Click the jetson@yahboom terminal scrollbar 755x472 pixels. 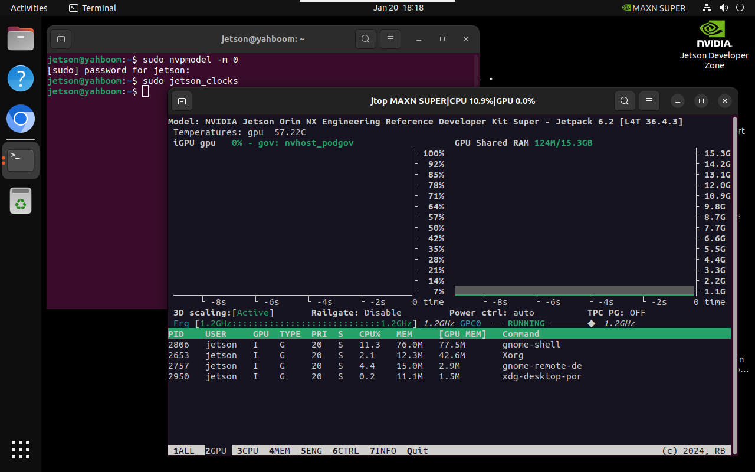(476, 70)
